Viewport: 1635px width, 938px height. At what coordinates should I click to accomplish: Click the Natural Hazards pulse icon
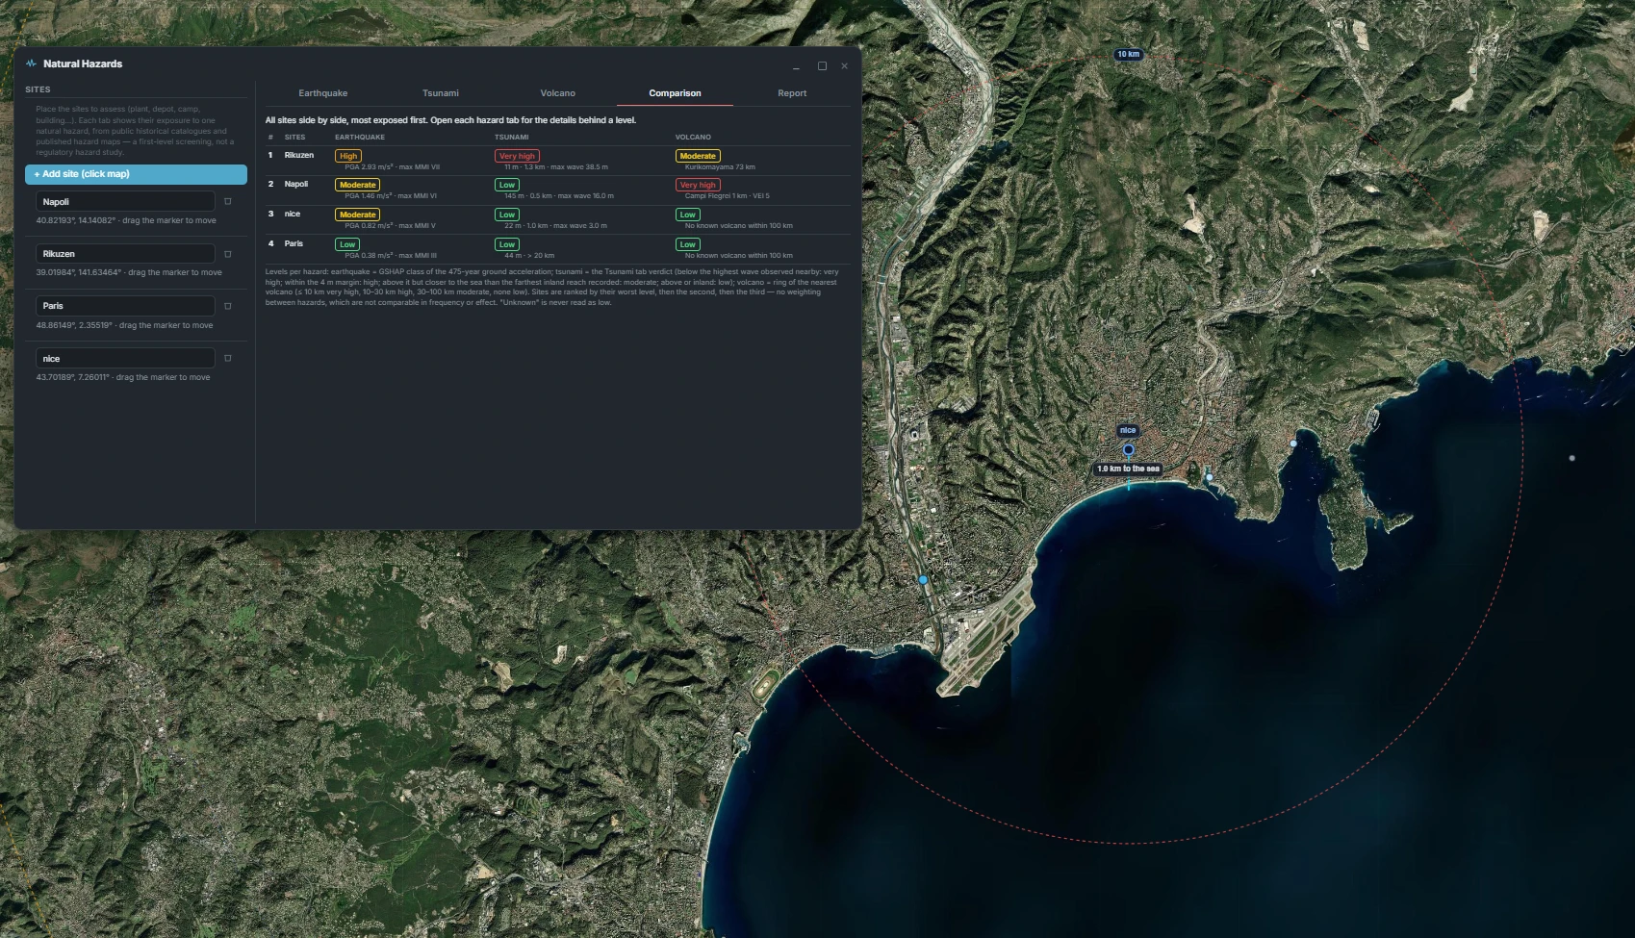pos(31,63)
